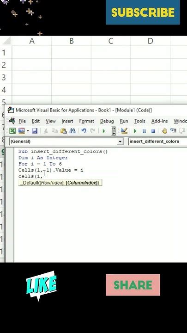Image resolution: width=187 pixels, height=333 pixels.
Task: Select row 4 header
Action: 6,89
